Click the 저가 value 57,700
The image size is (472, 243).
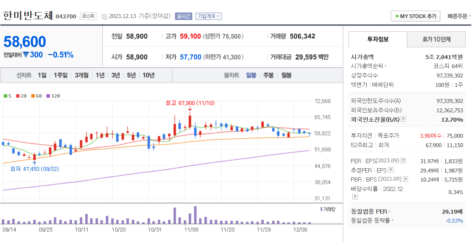tap(190, 57)
